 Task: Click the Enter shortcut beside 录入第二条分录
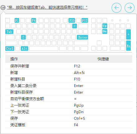pyautogui.click(x=78, y=86)
